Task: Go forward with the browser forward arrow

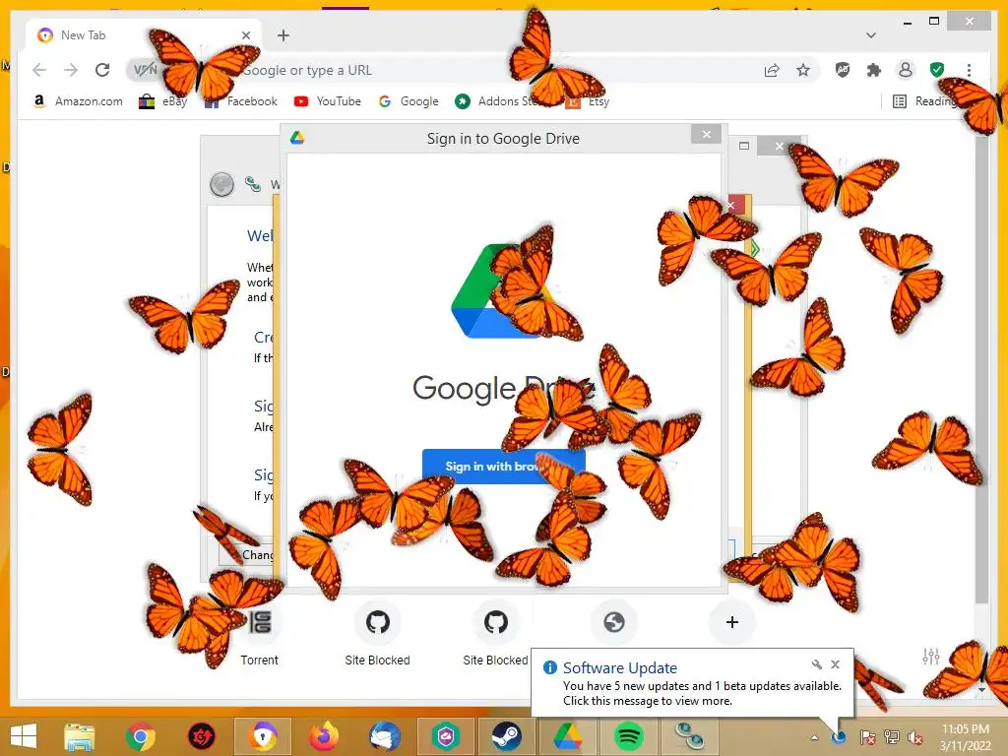Action: coord(71,70)
